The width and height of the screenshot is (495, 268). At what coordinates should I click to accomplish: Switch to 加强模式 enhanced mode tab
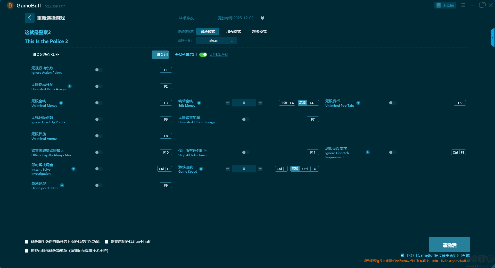pyautogui.click(x=233, y=31)
